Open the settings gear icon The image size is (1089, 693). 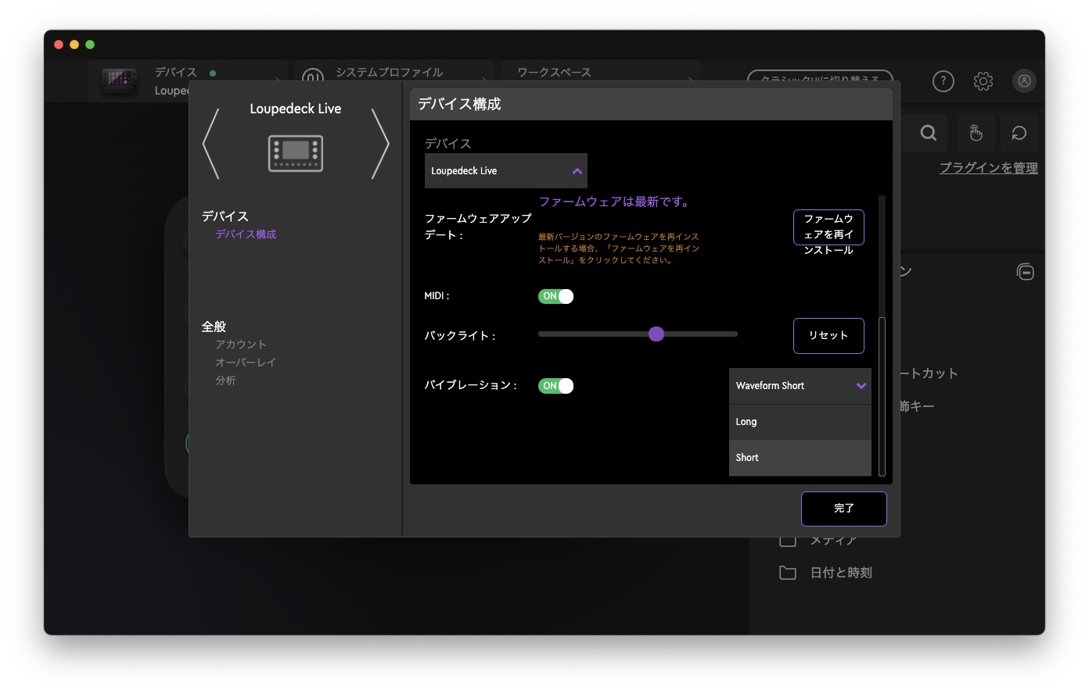click(x=983, y=80)
